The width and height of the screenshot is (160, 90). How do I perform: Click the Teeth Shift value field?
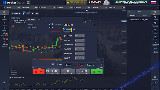tap(79, 49)
